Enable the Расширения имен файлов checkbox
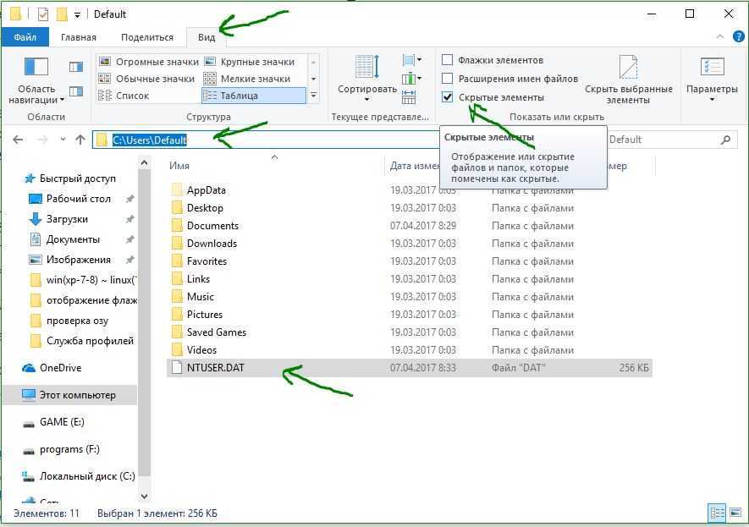 point(448,79)
